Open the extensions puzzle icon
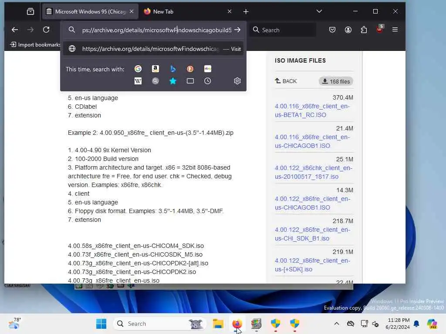 click(x=364, y=30)
